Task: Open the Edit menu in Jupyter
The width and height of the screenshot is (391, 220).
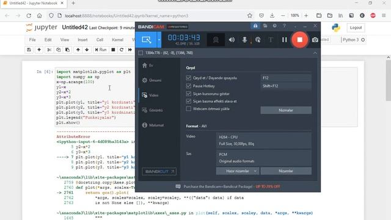Action: [48, 40]
